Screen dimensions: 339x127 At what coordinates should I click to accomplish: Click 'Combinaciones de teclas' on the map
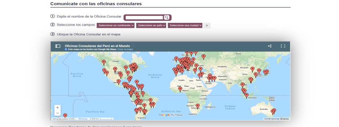[x=276, y=119]
